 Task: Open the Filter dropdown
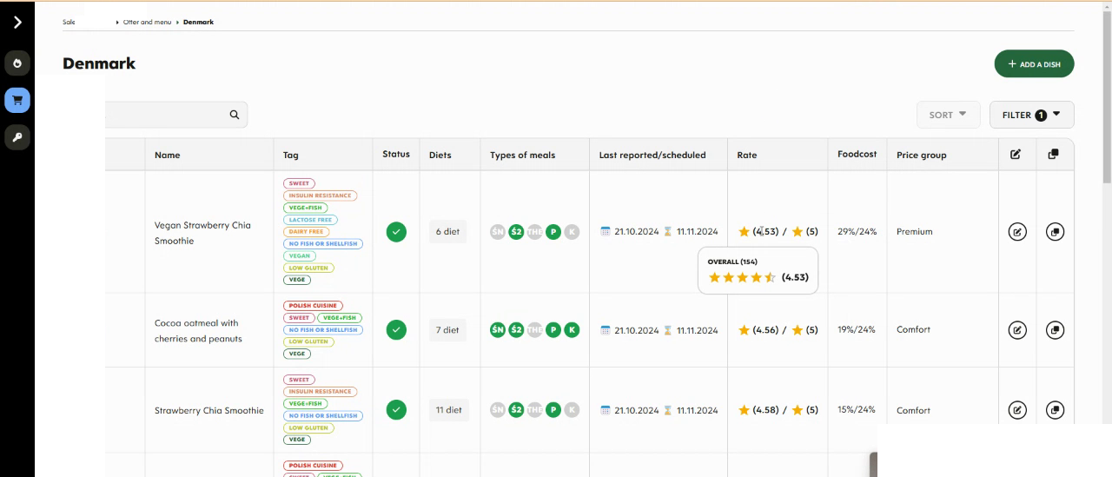pos(1031,115)
